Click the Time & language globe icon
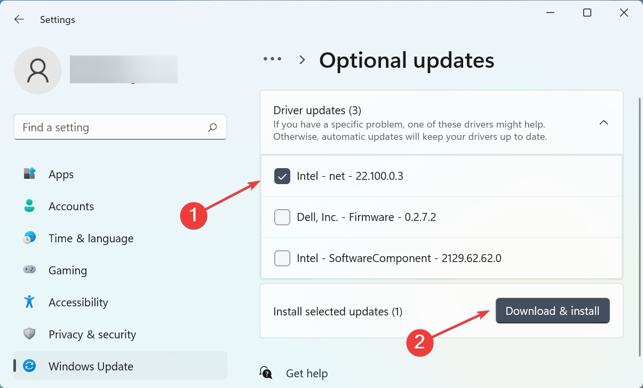Screen dimensions: 643x388 (29, 239)
